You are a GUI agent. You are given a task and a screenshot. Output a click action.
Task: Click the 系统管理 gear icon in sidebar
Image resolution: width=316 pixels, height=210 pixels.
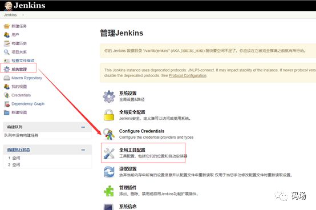pyautogui.click(x=7, y=69)
